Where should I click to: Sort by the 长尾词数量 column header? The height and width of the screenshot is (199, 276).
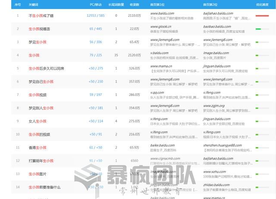(116, 5)
